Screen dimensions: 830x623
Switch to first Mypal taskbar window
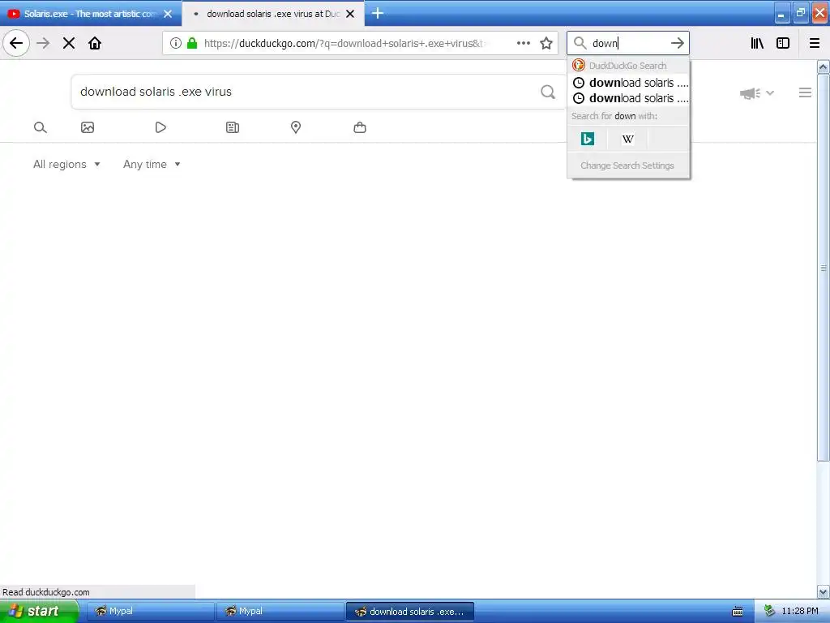pyautogui.click(x=152, y=612)
